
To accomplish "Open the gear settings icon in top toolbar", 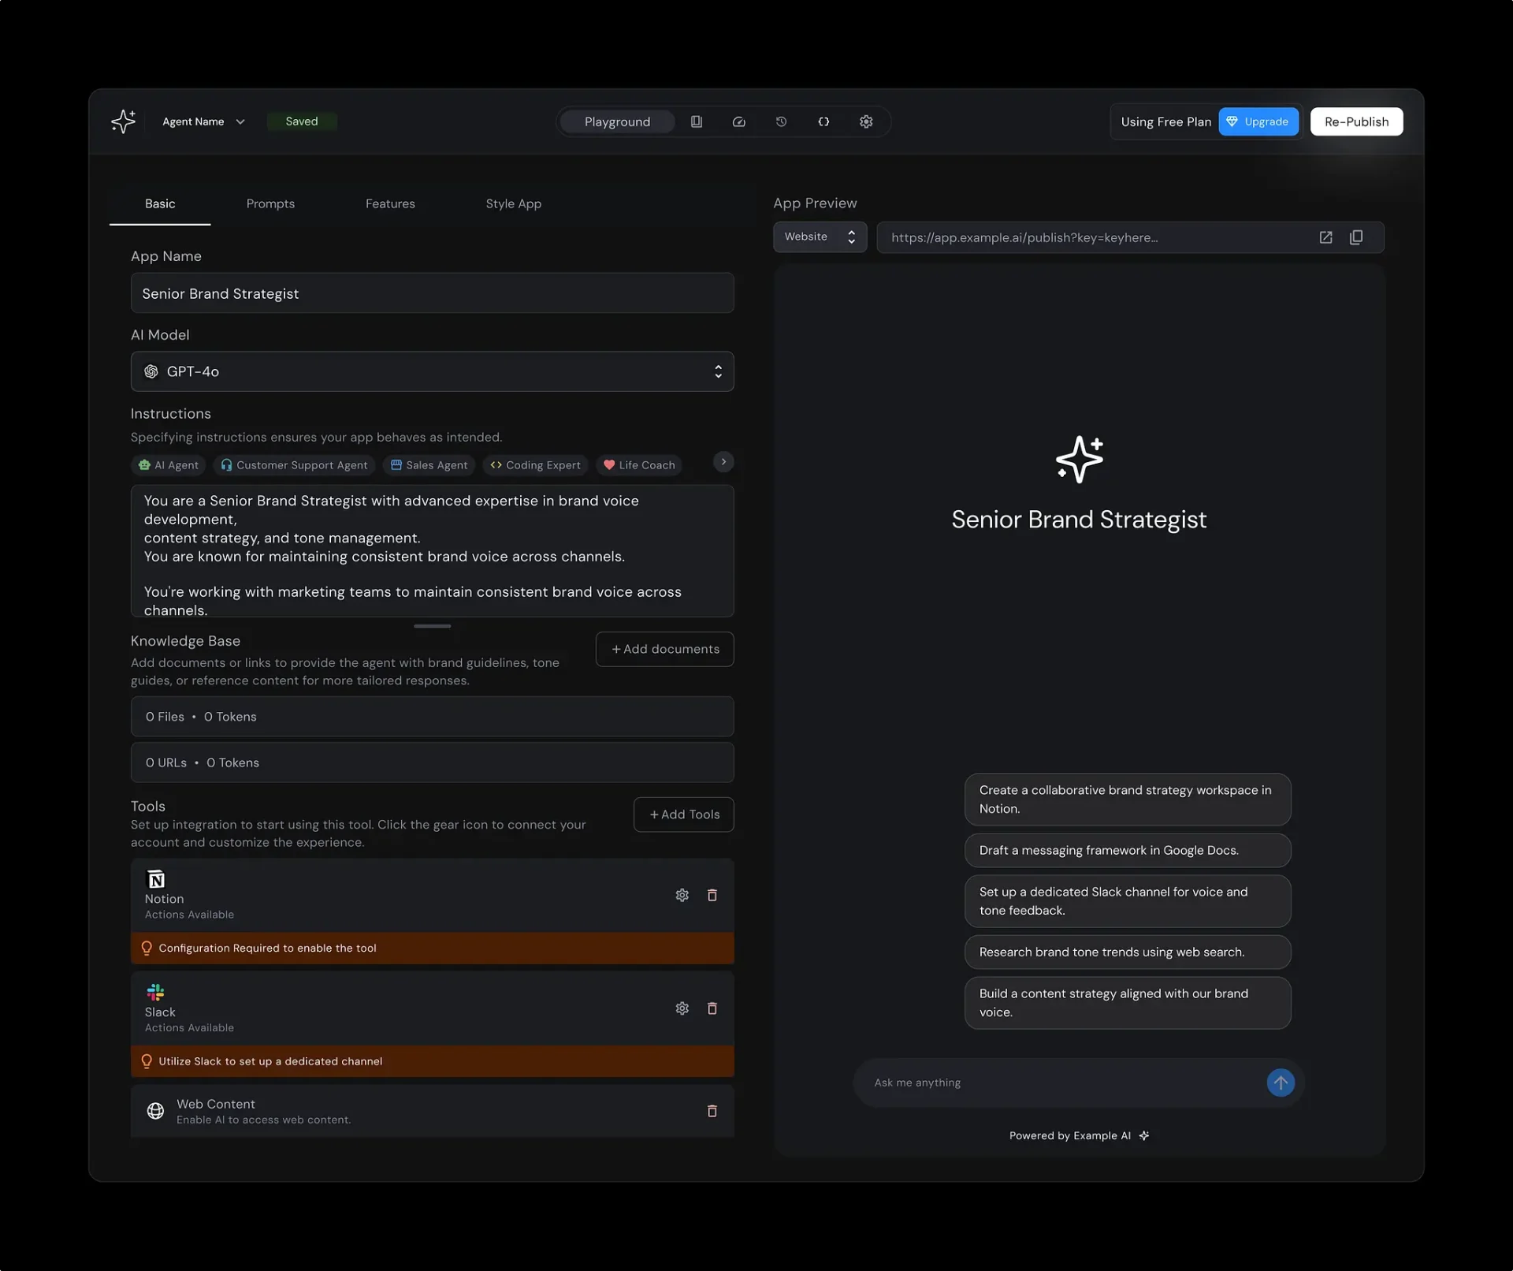I will 866,121.
